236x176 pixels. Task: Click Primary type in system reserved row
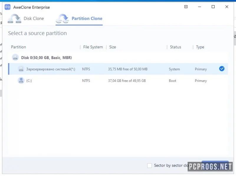(x=201, y=69)
